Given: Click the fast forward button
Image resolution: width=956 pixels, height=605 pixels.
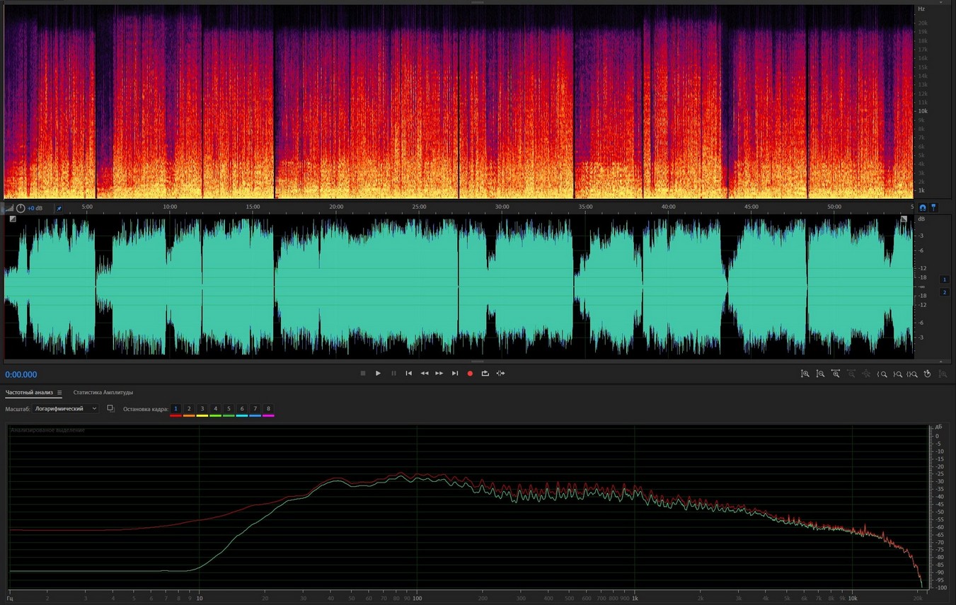Looking at the screenshot, I should tap(439, 374).
